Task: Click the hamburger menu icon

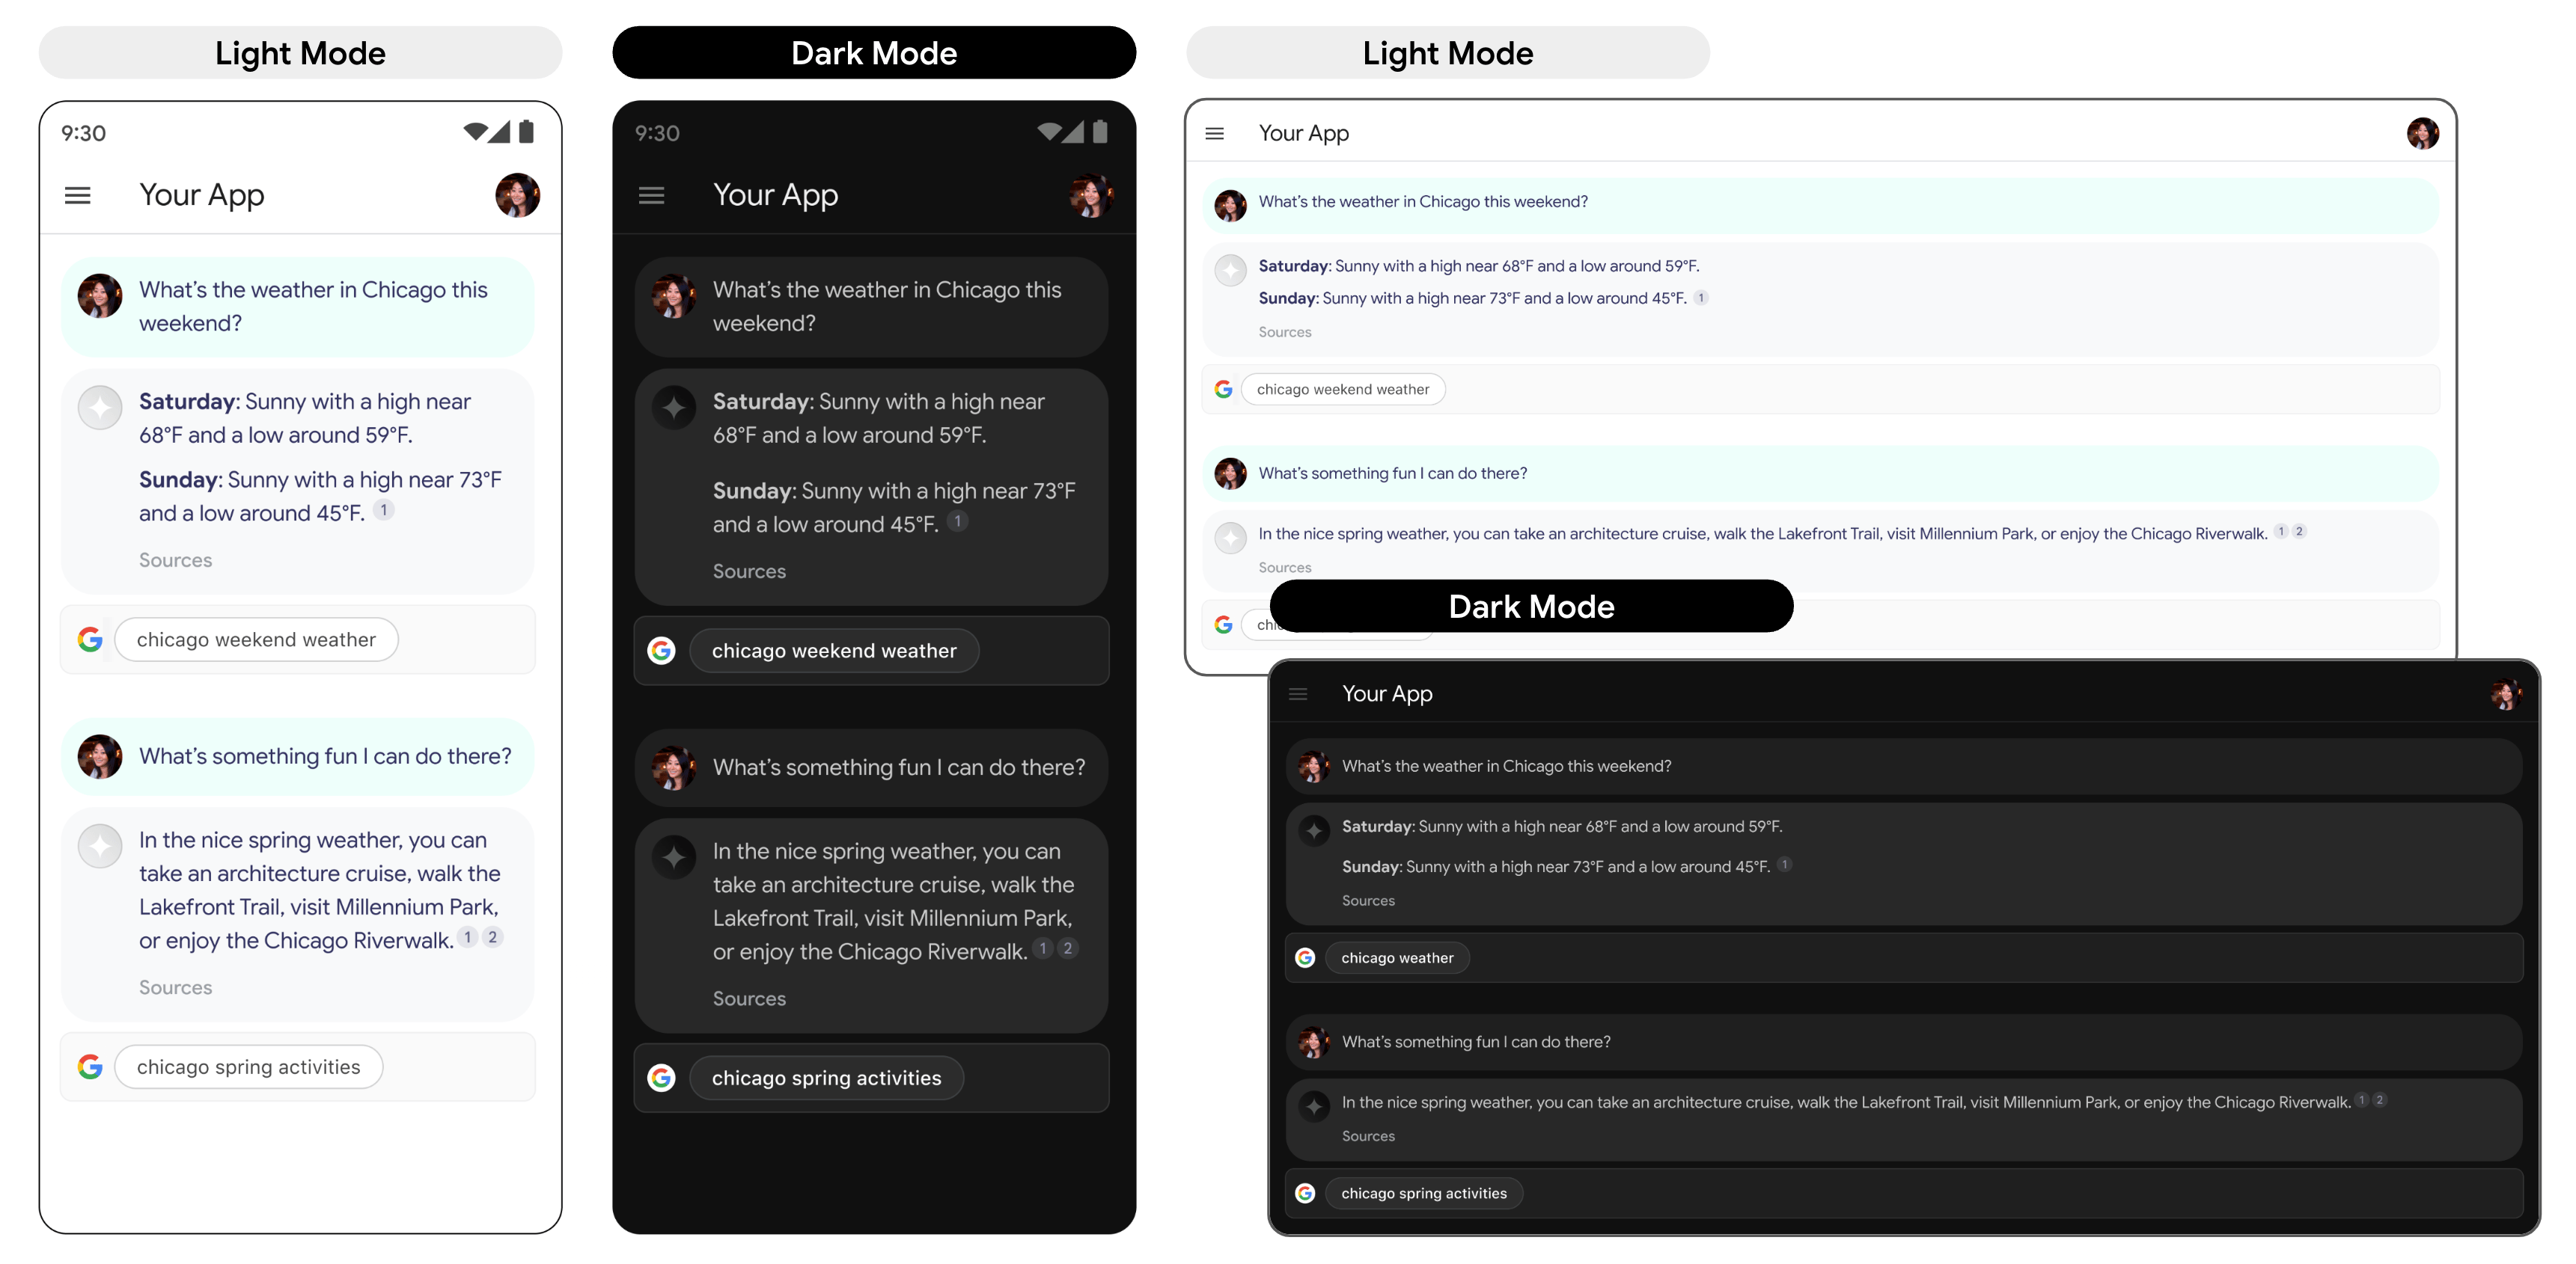Action: coord(77,195)
